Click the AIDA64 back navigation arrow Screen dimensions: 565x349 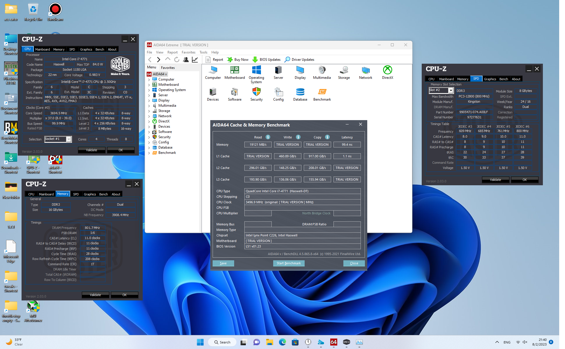[x=150, y=60]
